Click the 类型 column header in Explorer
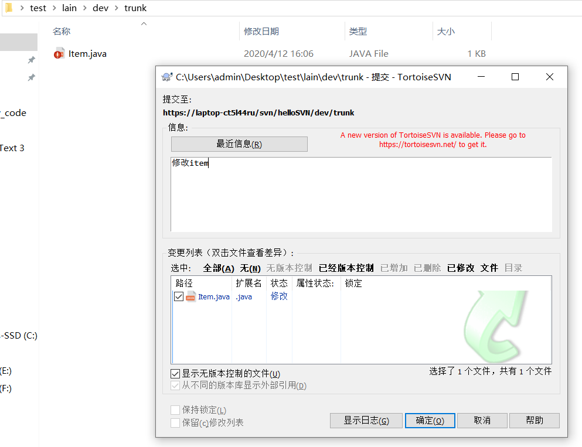Image resolution: width=582 pixels, height=447 pixels. 358,32
